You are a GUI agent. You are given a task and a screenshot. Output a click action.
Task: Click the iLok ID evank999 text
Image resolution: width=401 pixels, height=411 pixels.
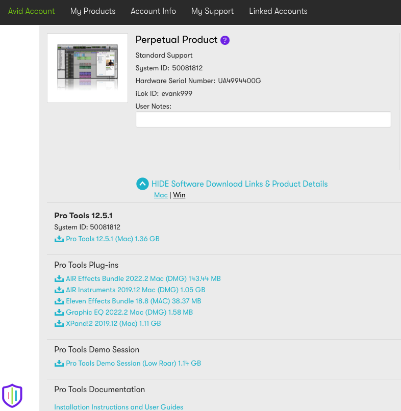[x=164, y=94]
